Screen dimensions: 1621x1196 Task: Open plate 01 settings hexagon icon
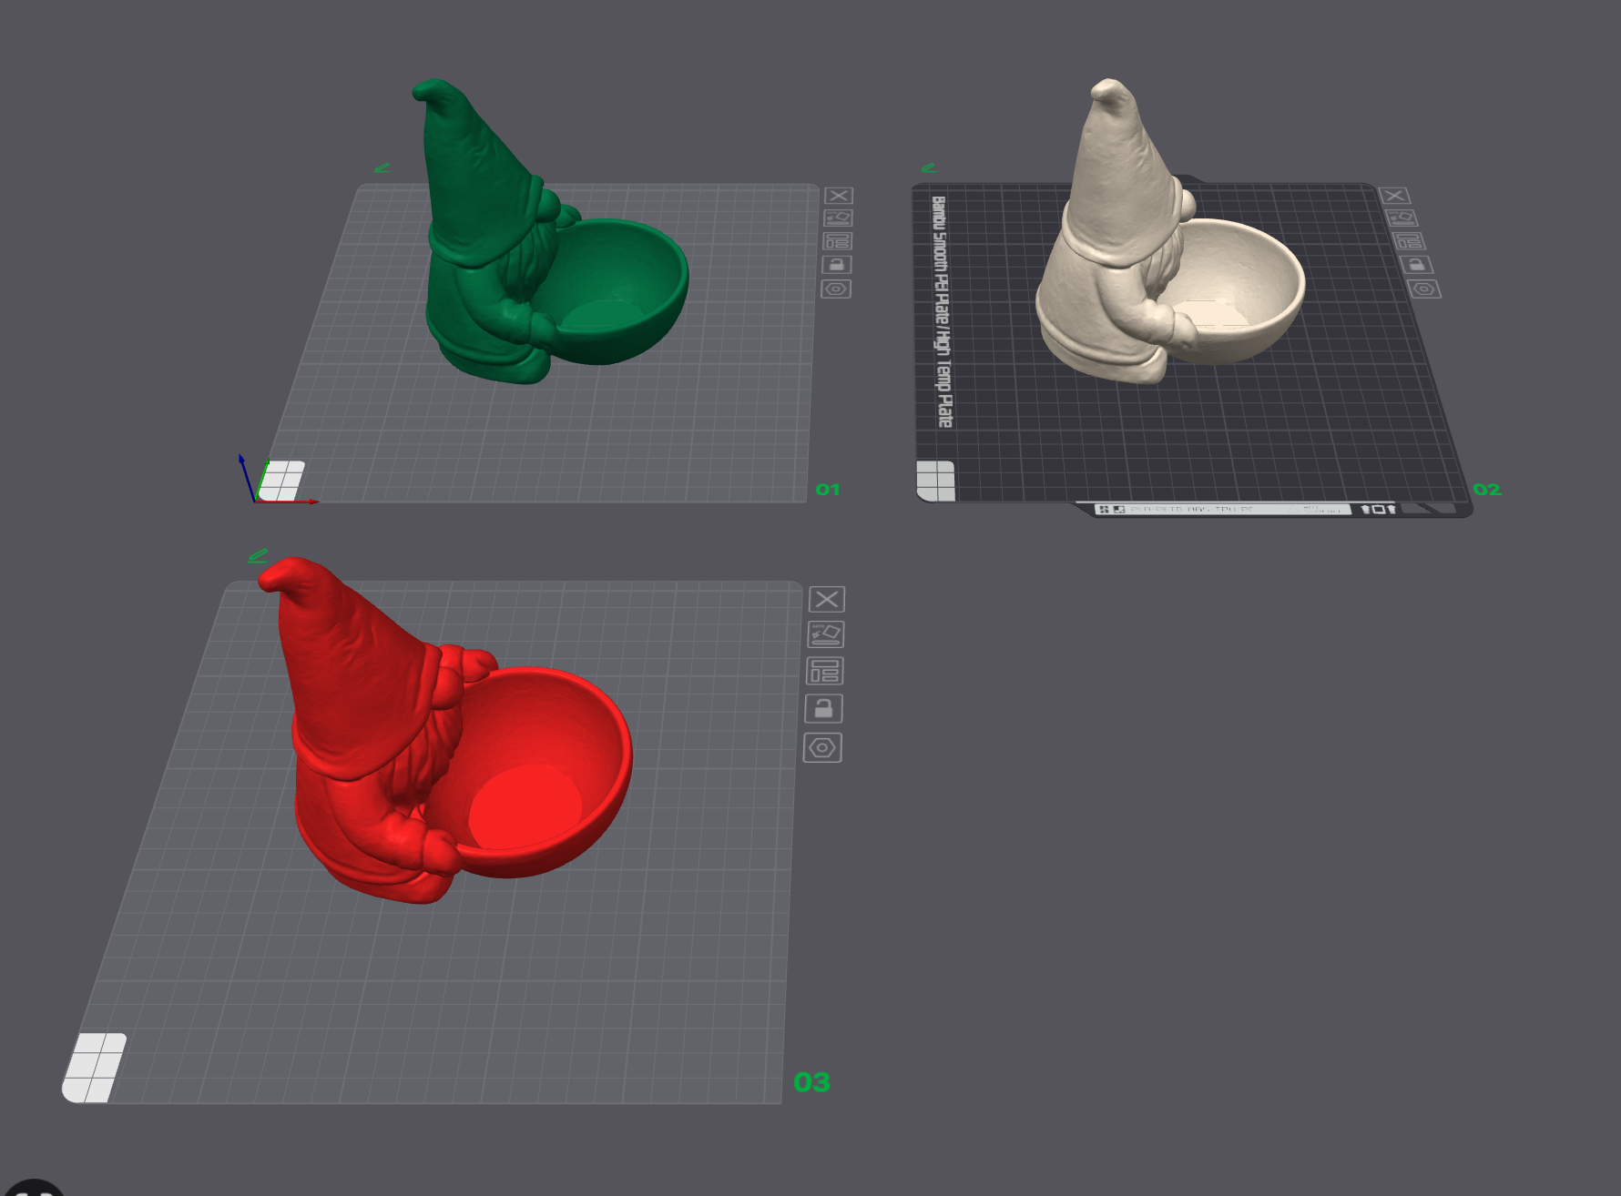(836, 289)
